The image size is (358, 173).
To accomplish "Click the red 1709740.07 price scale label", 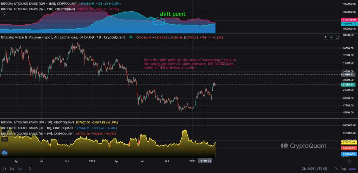I will coord(349,20).
